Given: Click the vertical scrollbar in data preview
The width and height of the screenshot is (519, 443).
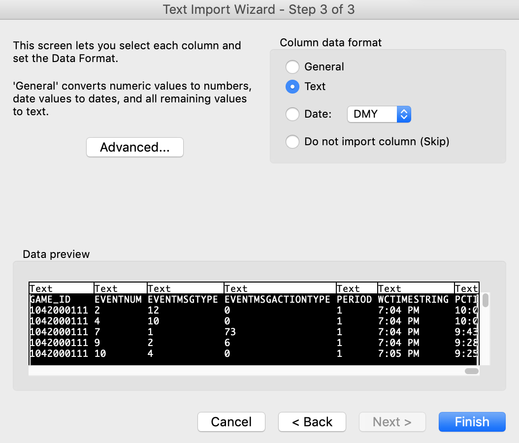Looking at the screenshot, I should pyautogui.click(x=486, y=300).
